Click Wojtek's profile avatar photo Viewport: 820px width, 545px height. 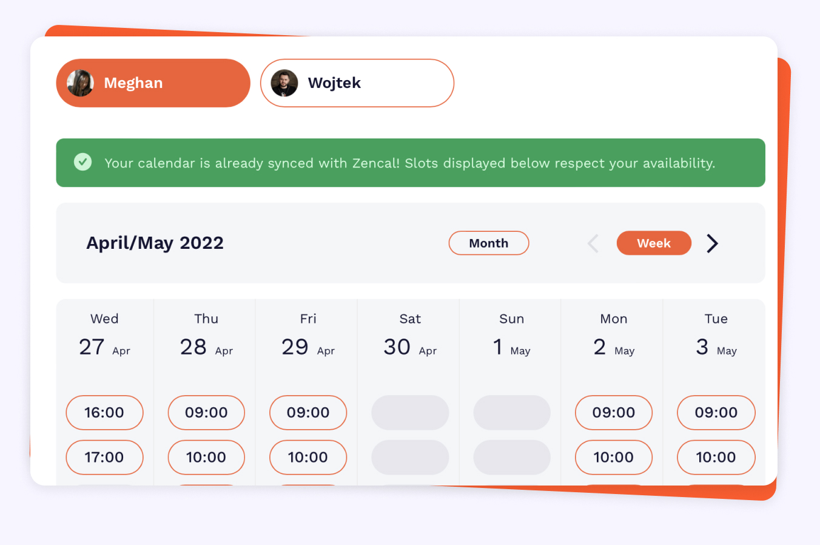pyautogui.click(x=284, y=83)
